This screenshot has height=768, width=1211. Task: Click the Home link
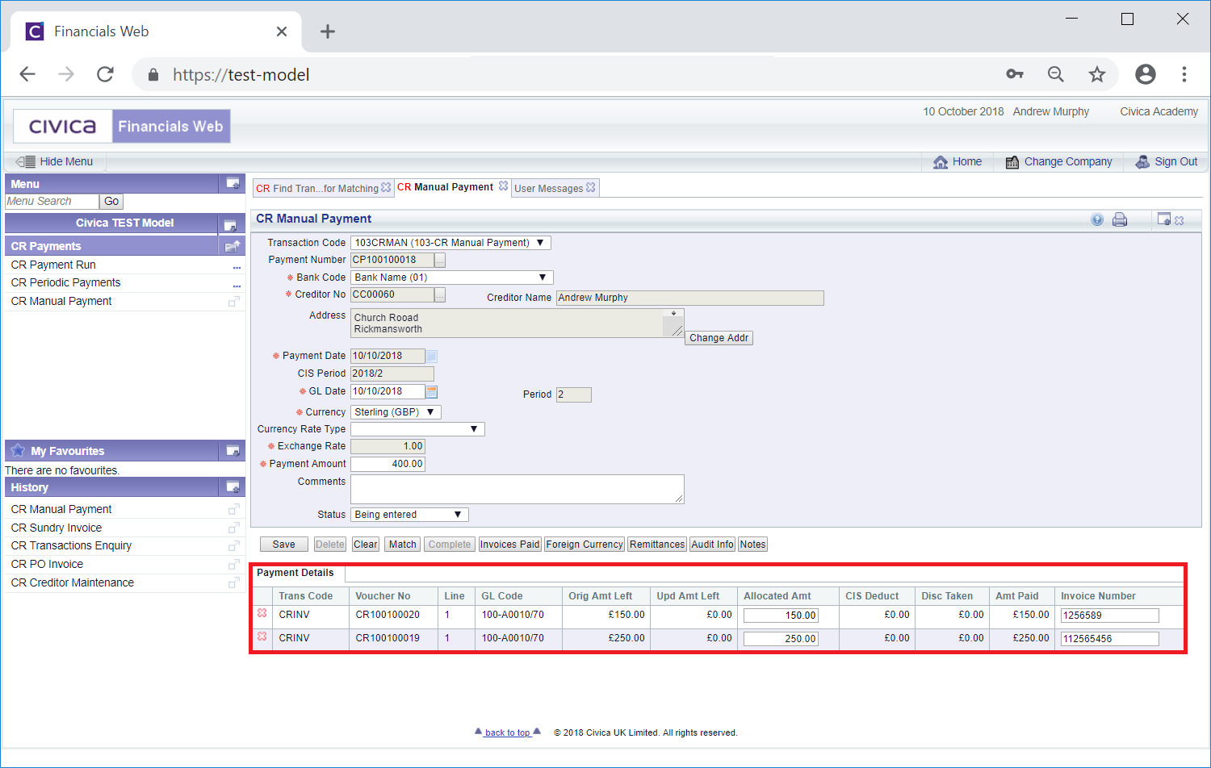click(957, 161)
